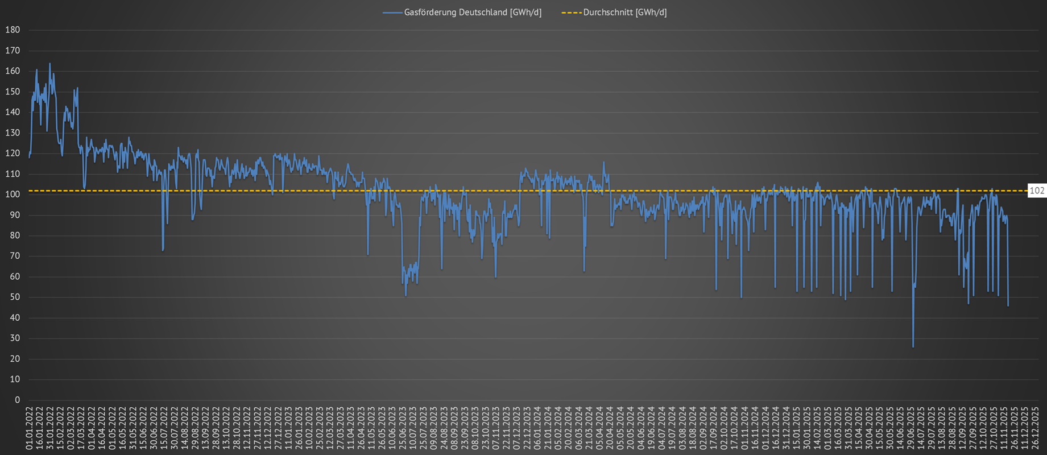Click the 100 y-axis label
The width and height of the screenshot is (1047, 455).
point(13,195)
